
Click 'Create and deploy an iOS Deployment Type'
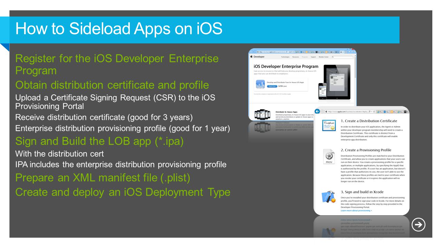[x=123, y=192]
